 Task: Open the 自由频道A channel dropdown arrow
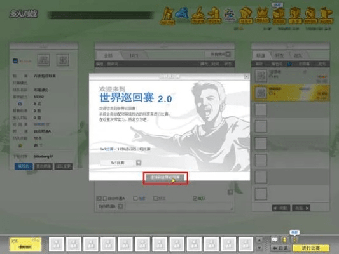120,206
